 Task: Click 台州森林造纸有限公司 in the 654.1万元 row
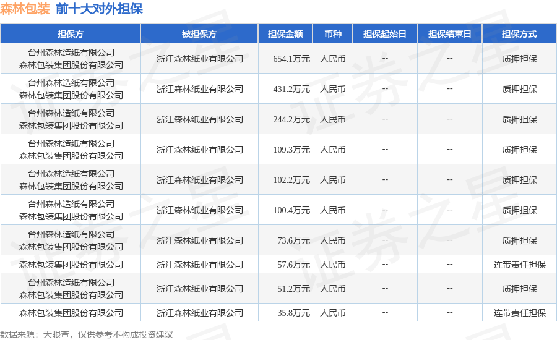coord(71,53)
